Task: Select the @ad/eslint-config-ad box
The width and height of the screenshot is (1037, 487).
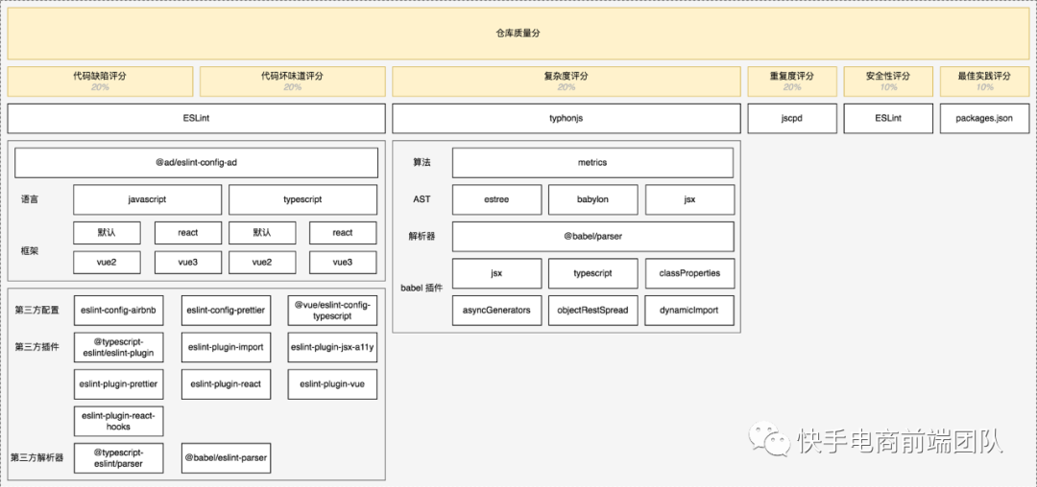Action: 197,162
